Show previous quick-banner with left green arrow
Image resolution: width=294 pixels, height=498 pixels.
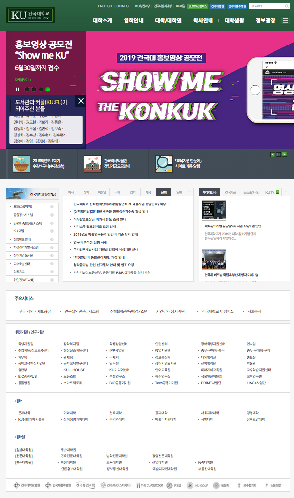(273, 155)
